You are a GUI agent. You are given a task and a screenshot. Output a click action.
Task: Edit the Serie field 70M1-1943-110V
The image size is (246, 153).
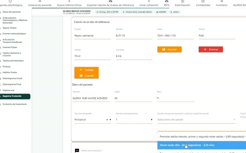tap(175, 36)
